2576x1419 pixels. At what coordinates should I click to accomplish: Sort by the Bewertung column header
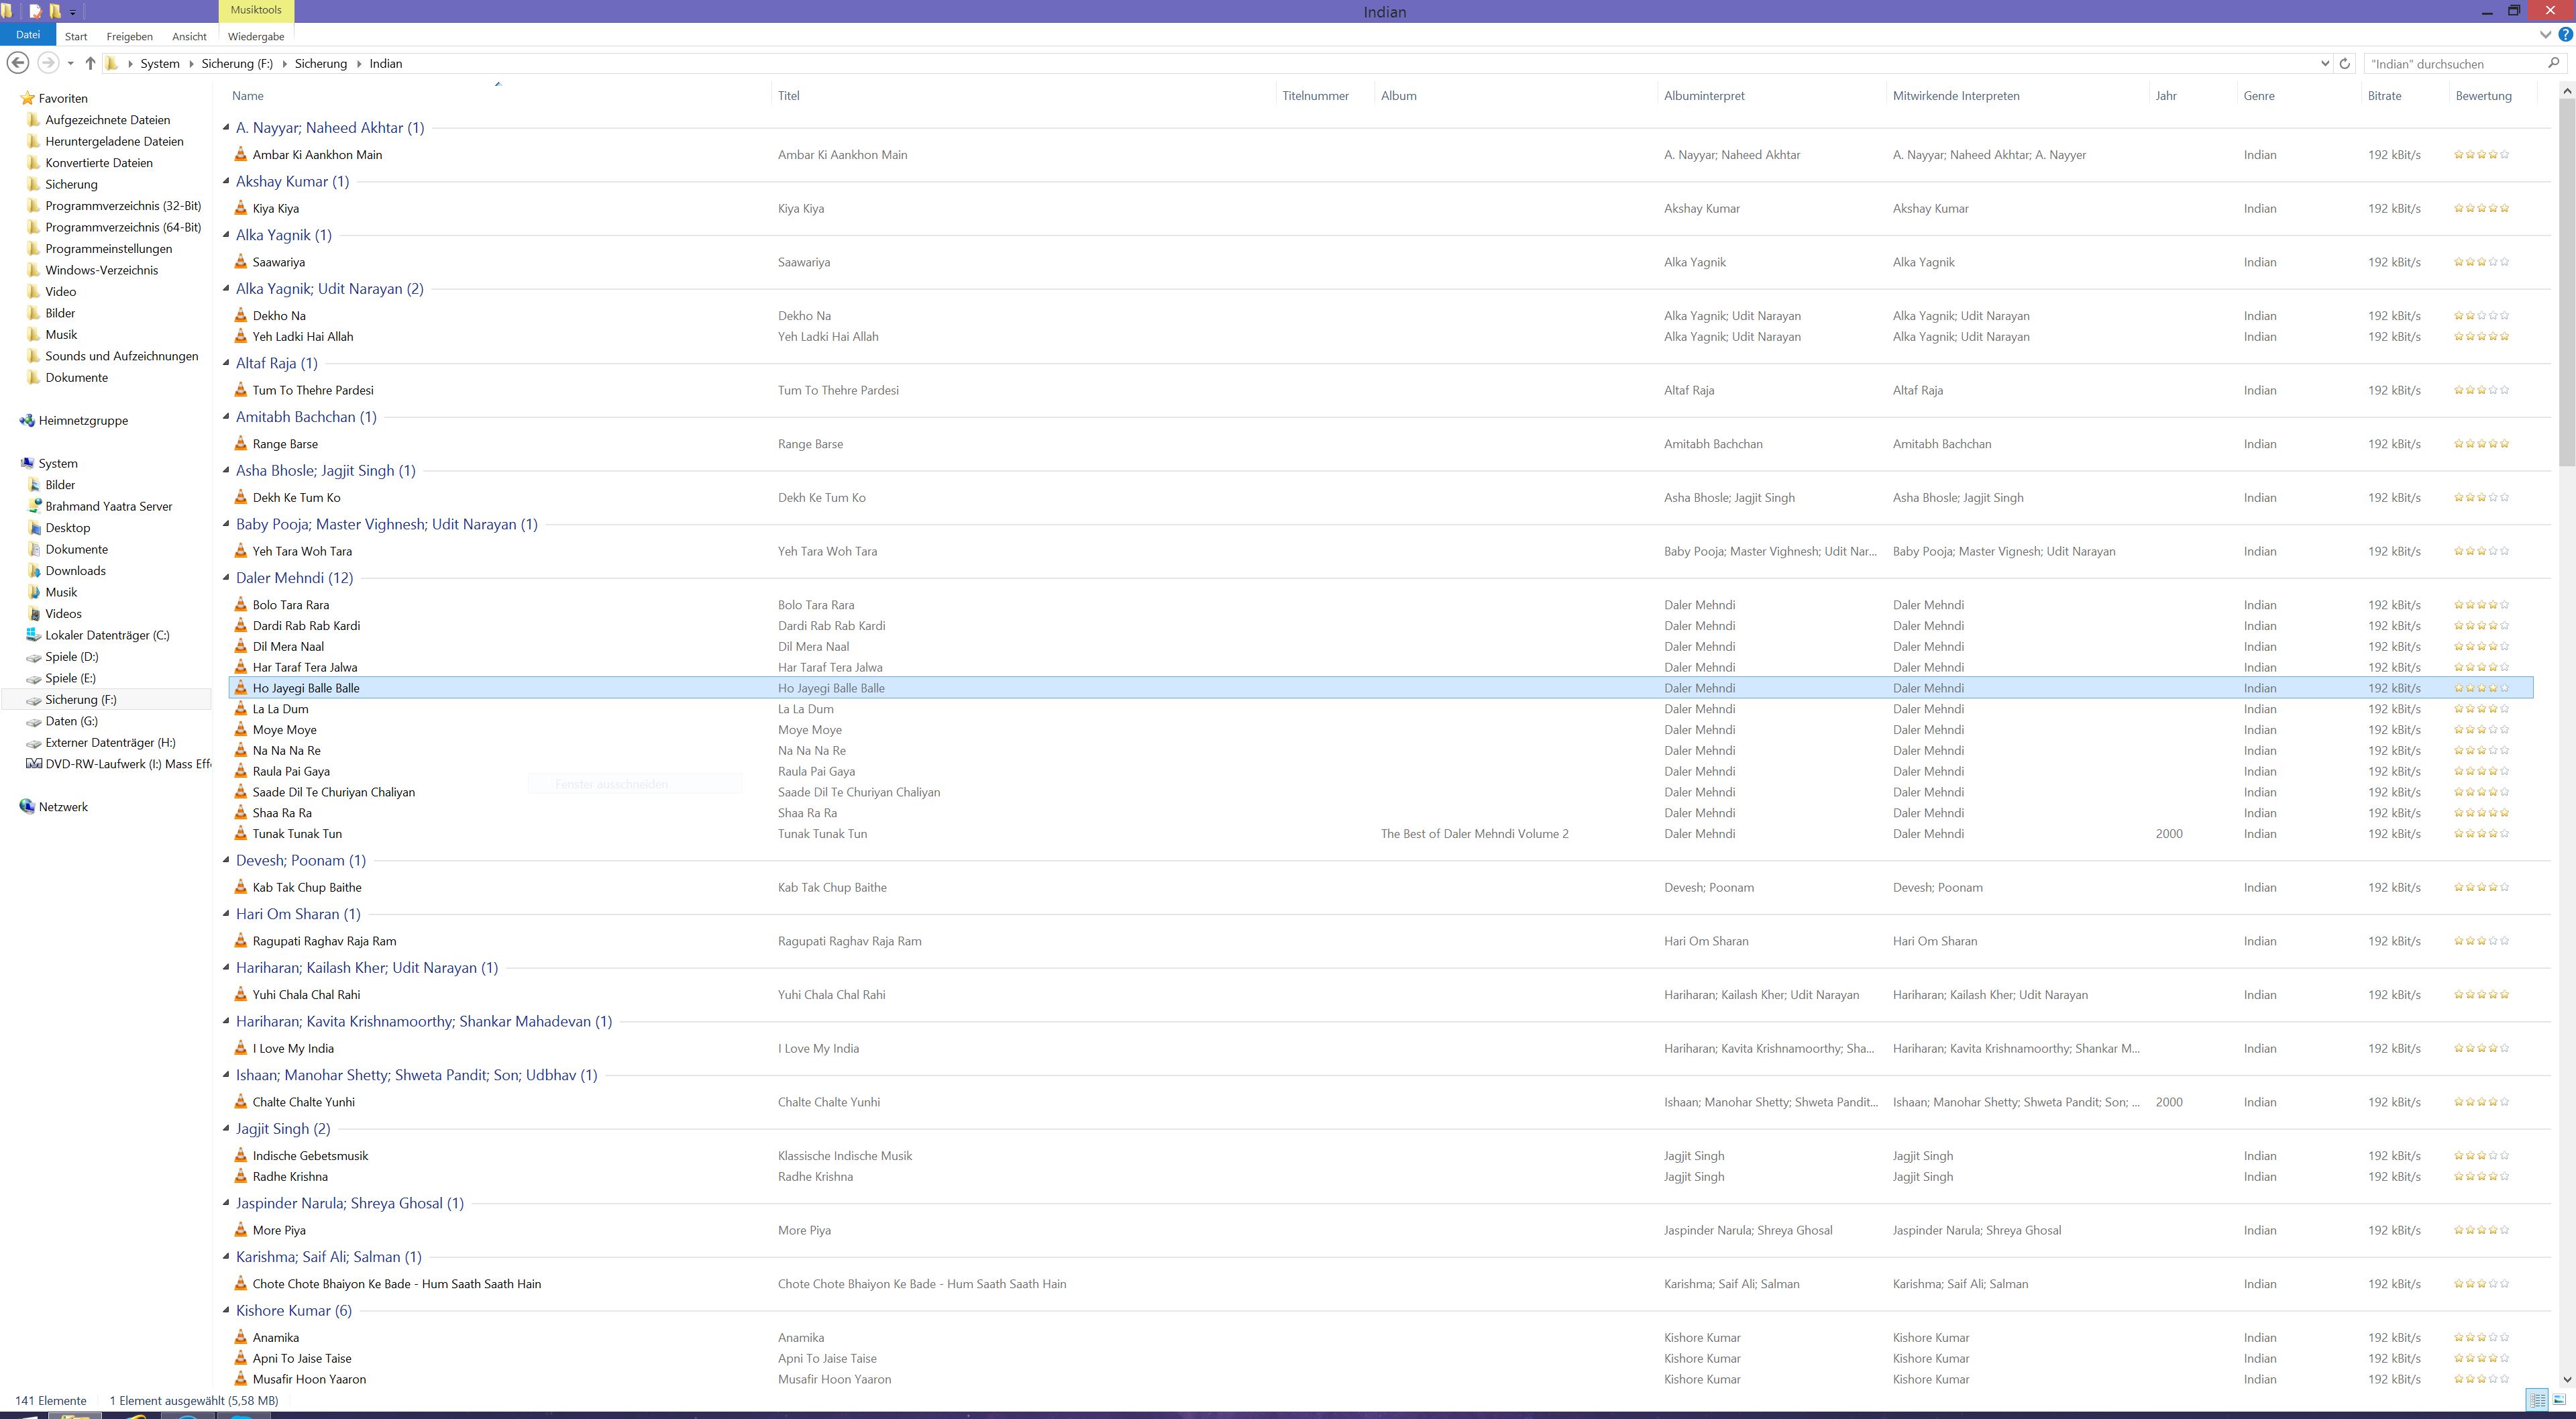click(2483, 96)
